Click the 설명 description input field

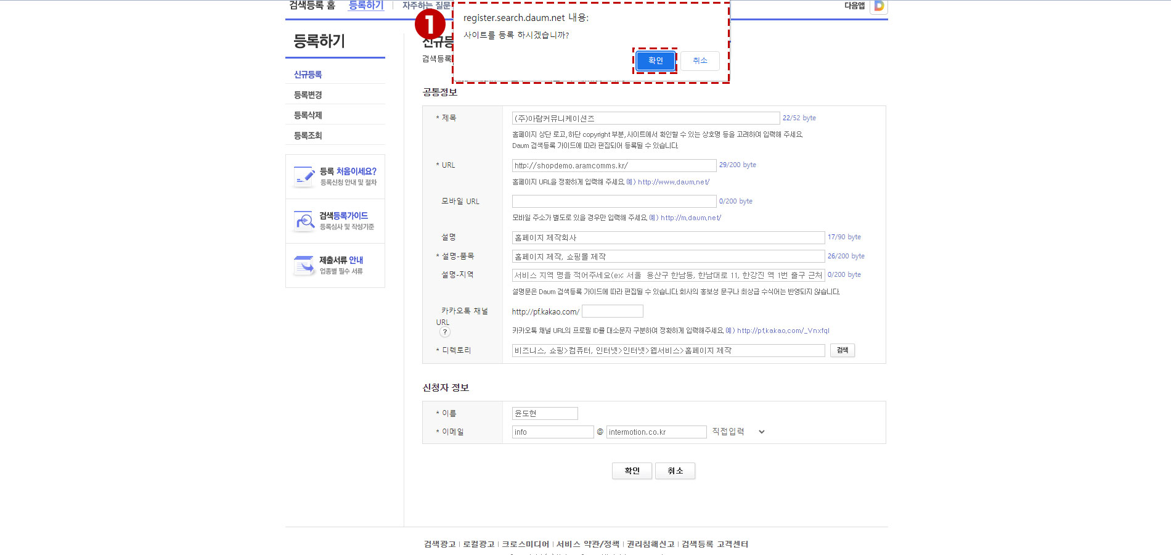(668, 237)
